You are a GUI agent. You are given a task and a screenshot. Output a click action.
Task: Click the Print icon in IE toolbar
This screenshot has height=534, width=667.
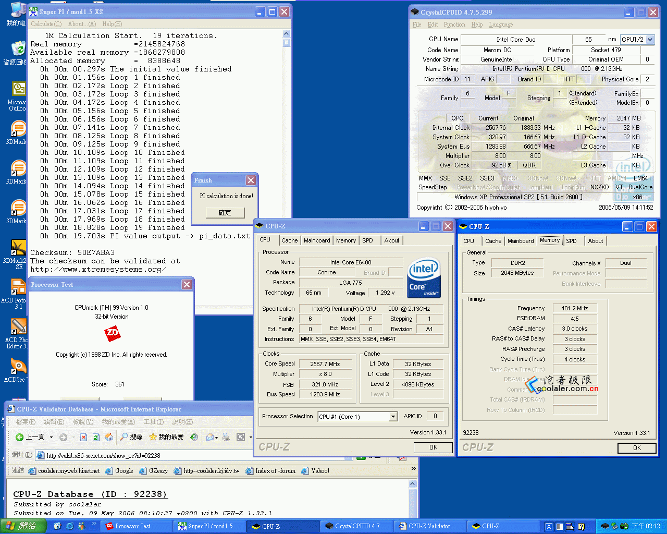[226, 437]
